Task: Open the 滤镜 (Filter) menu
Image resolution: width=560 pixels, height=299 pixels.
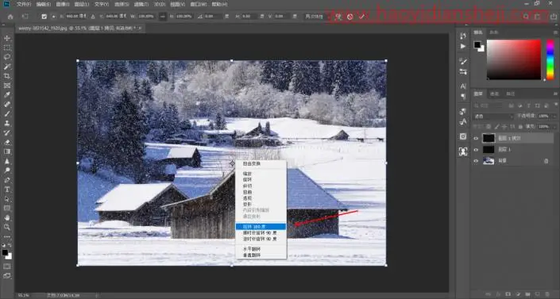Action: tap(141, 4)
